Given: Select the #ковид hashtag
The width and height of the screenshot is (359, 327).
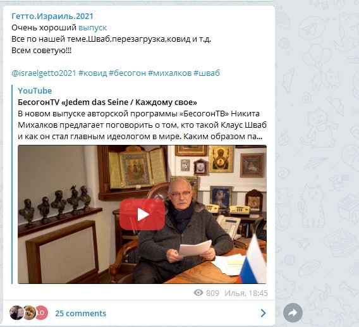Looking at the screenshot, I should click(92, 73).
